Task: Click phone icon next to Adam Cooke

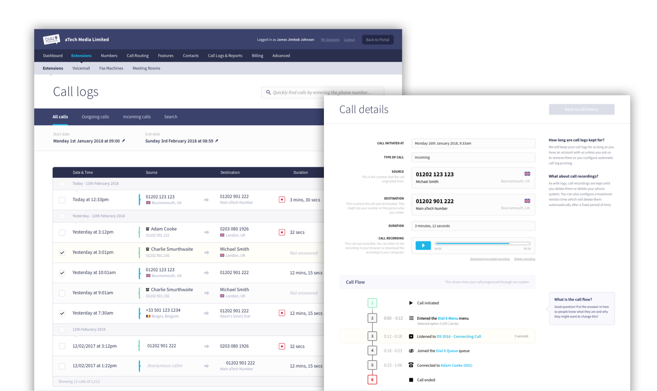Action: [148, 229]
